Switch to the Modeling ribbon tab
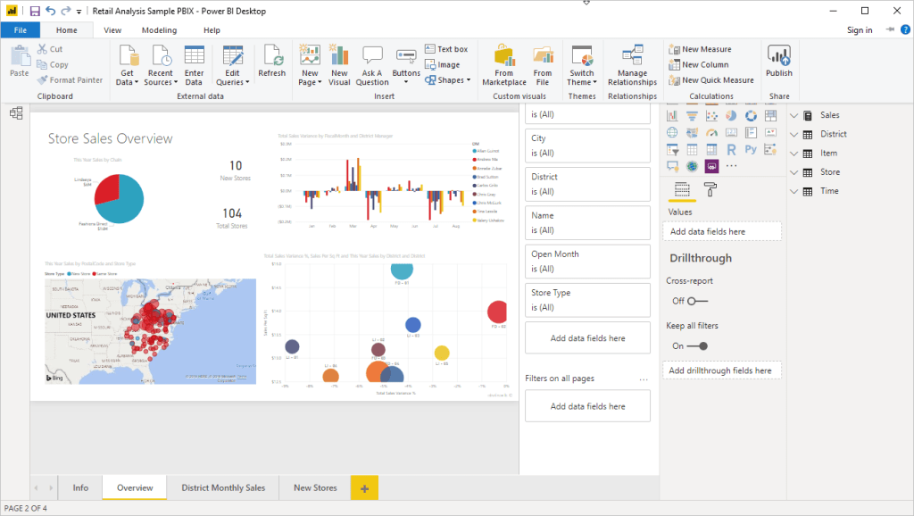Viewport: 914px width, 516px height. [159, 29]
